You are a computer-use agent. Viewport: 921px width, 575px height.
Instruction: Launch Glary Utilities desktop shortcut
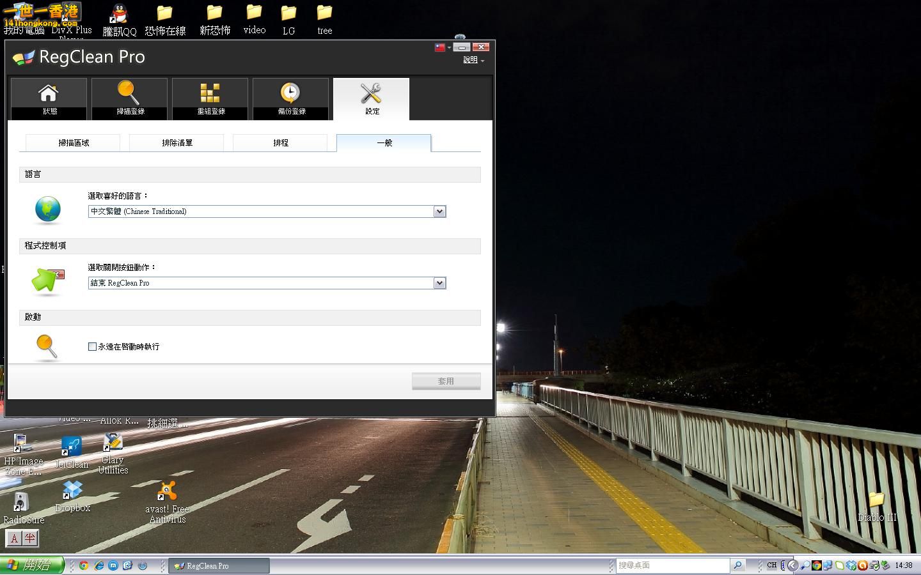(x=113, y=443)
